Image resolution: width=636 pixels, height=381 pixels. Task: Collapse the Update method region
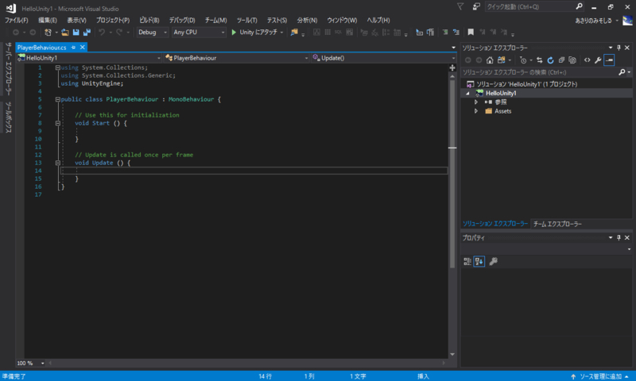tap(57, 163)
